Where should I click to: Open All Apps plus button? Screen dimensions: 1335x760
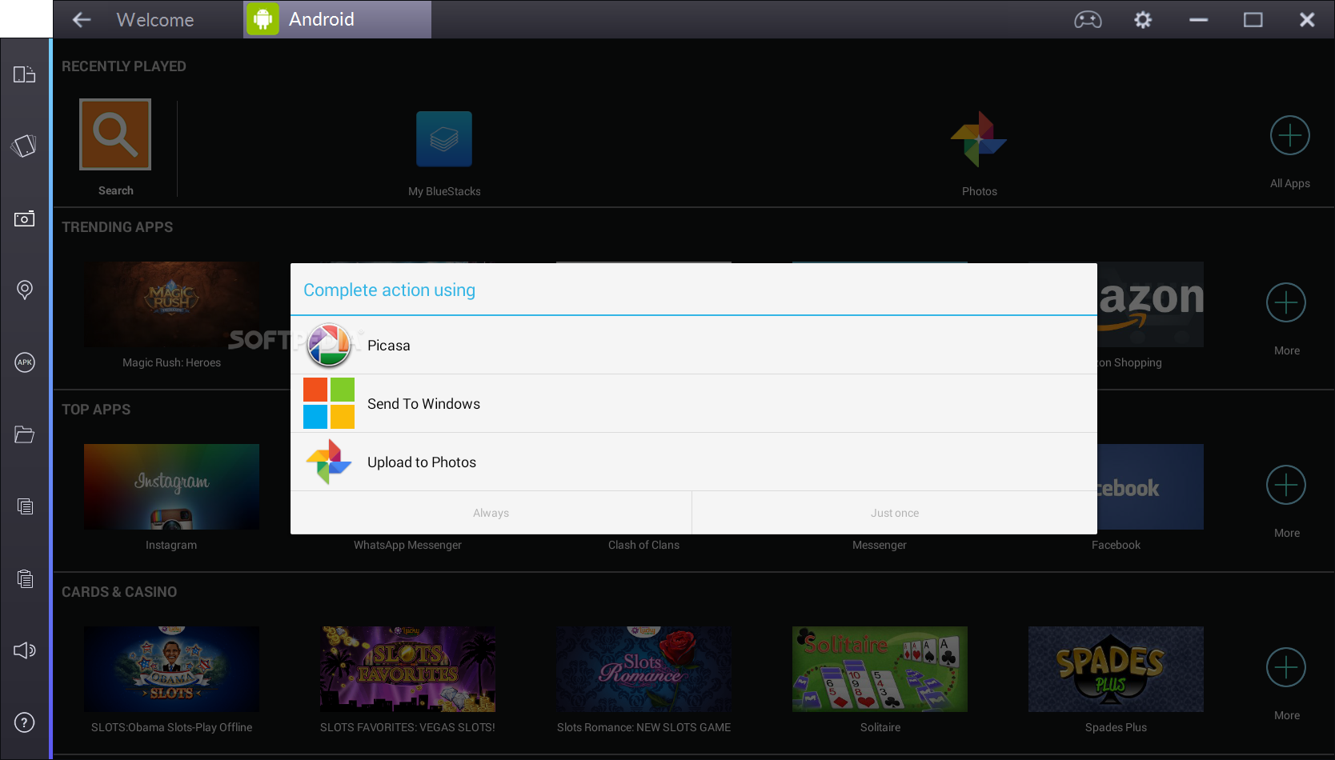tap(1290, 135)
